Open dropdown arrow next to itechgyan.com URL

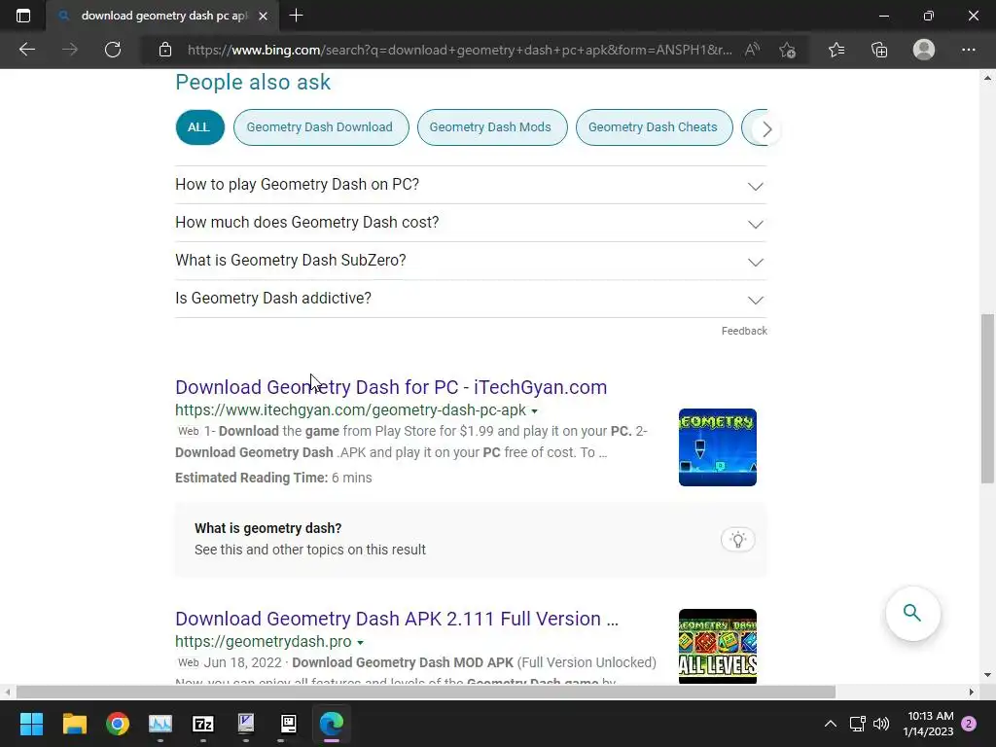534,411
